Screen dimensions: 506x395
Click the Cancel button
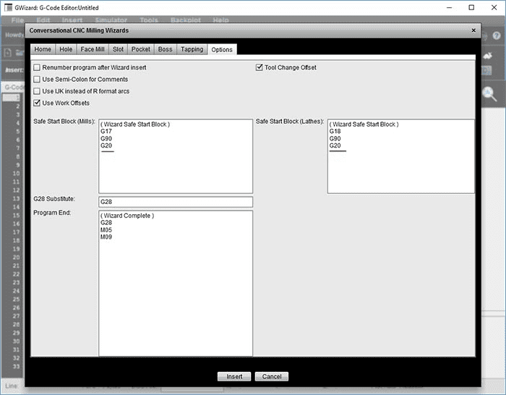click(x=271, y=377)
